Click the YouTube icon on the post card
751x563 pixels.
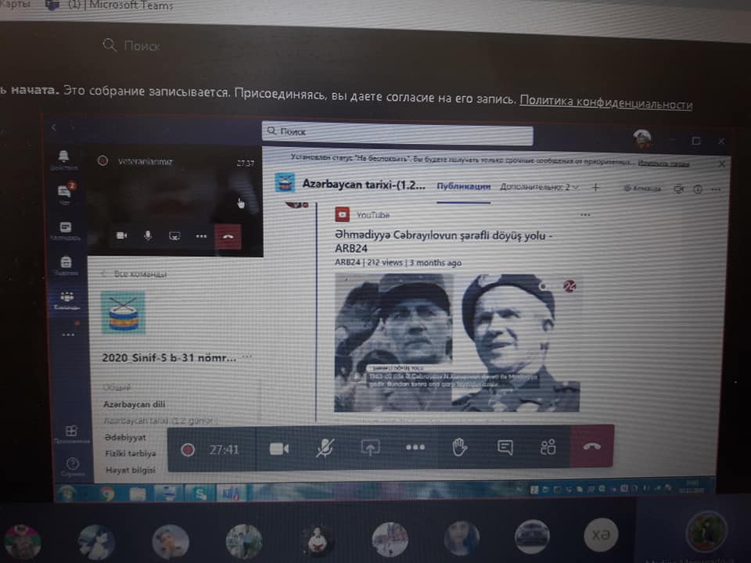coord(343,214)
